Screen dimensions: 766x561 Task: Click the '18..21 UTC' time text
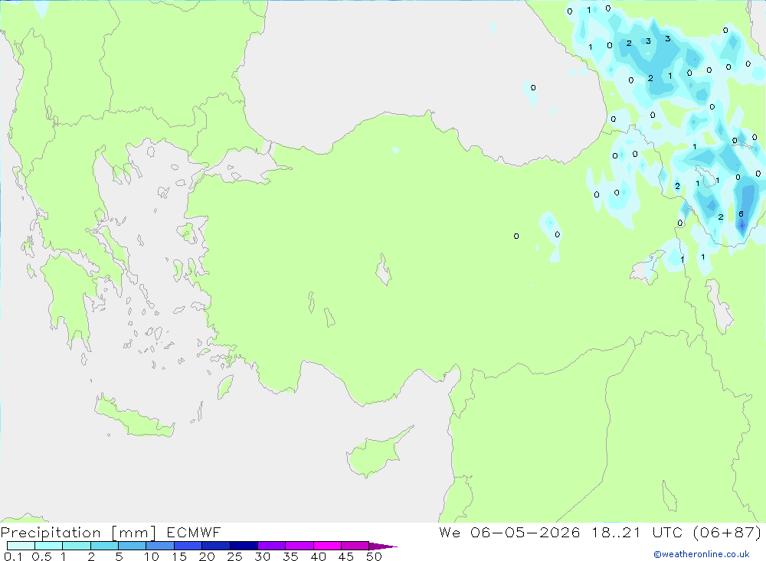tap(637, 532)
